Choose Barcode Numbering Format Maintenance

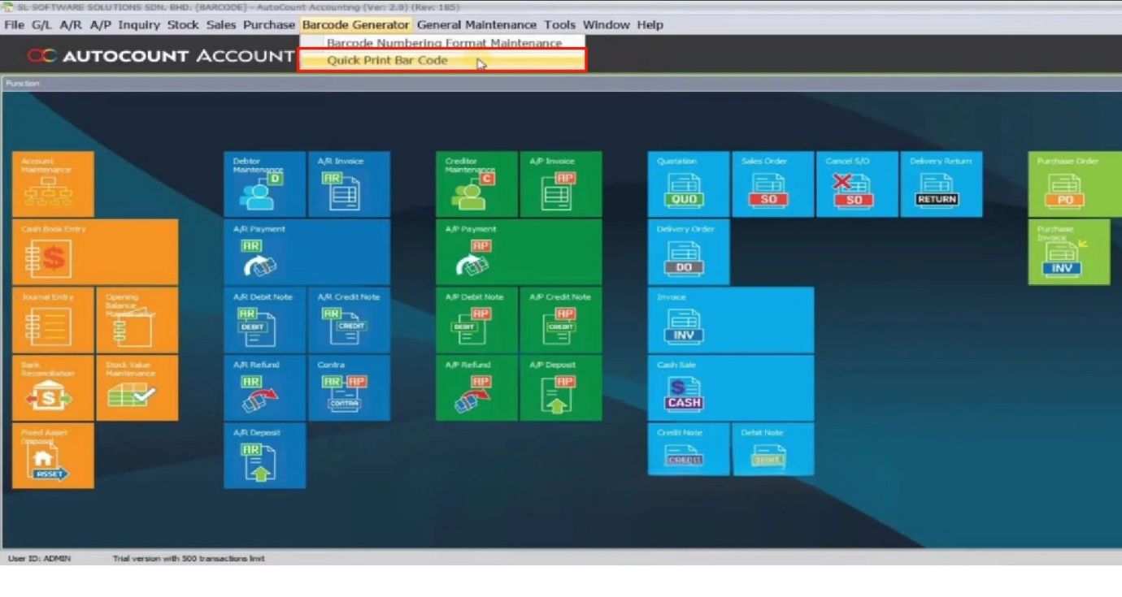point(444,42)
